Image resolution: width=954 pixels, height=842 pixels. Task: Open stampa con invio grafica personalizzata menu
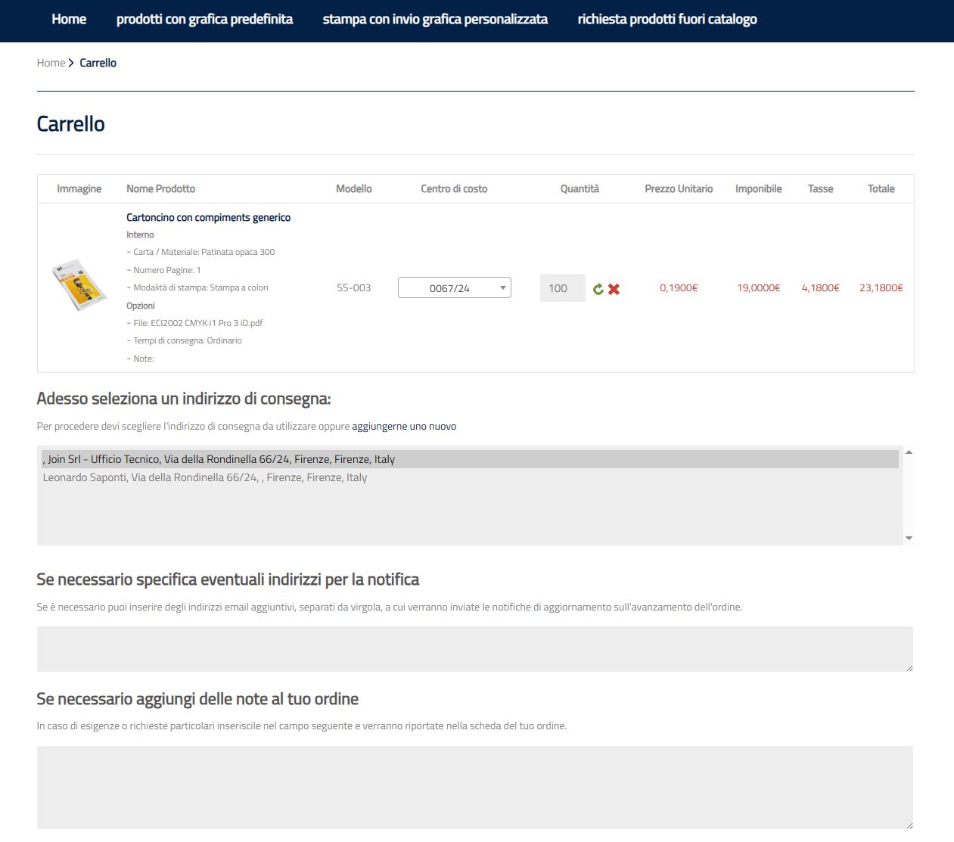[435, 20]
